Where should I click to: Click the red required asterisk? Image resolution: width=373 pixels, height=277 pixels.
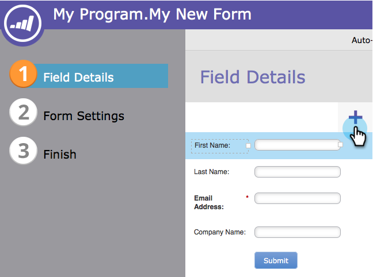pyautogui.click(x=247, y=198)
